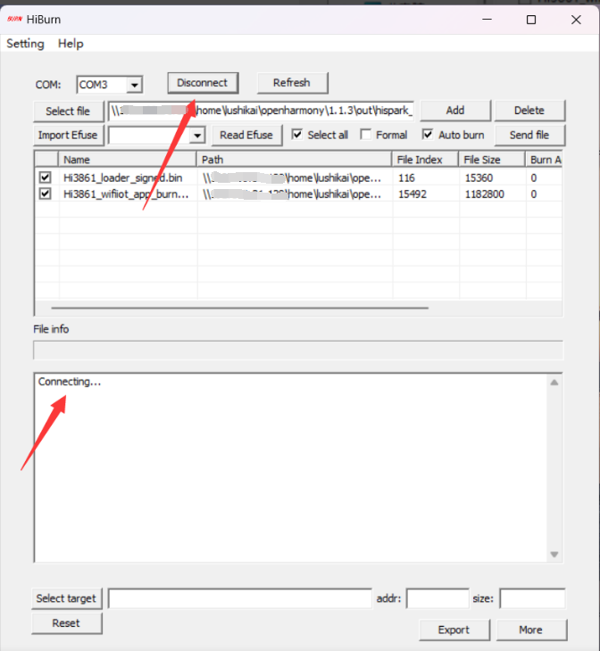Uncheck the Hi3861_loader_signed.bin row checkbox
Viewport: 600px width, 651px height.
coord(45,177)
